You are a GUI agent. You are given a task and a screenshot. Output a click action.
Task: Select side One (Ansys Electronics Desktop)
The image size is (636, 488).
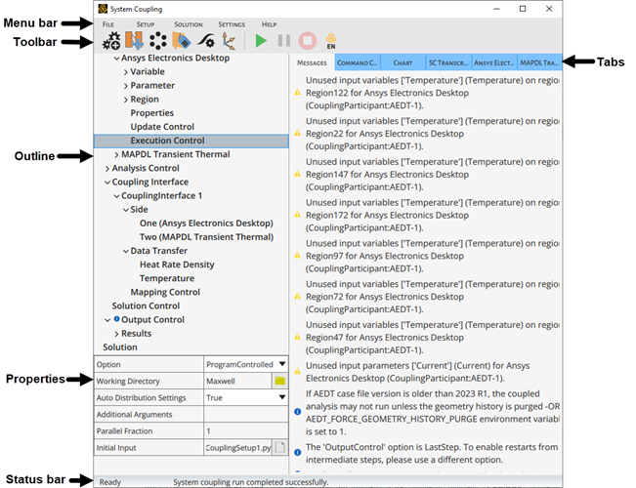pos(206,224)
